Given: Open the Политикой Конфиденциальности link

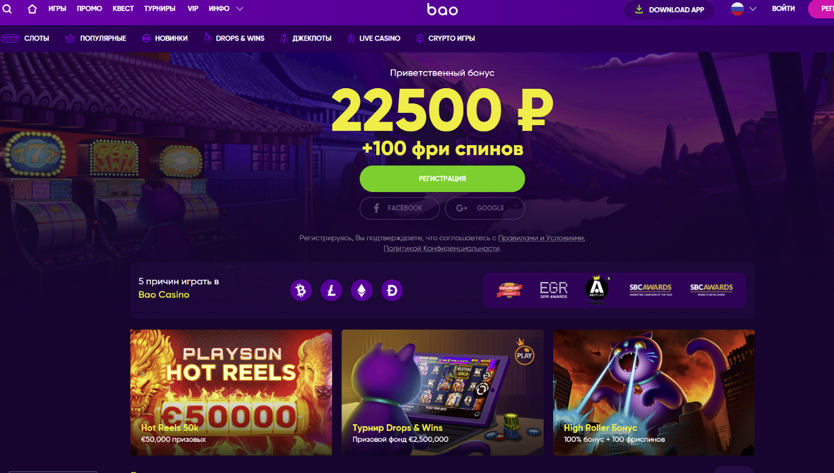Looking at the screenshot, I should [441, 249].
